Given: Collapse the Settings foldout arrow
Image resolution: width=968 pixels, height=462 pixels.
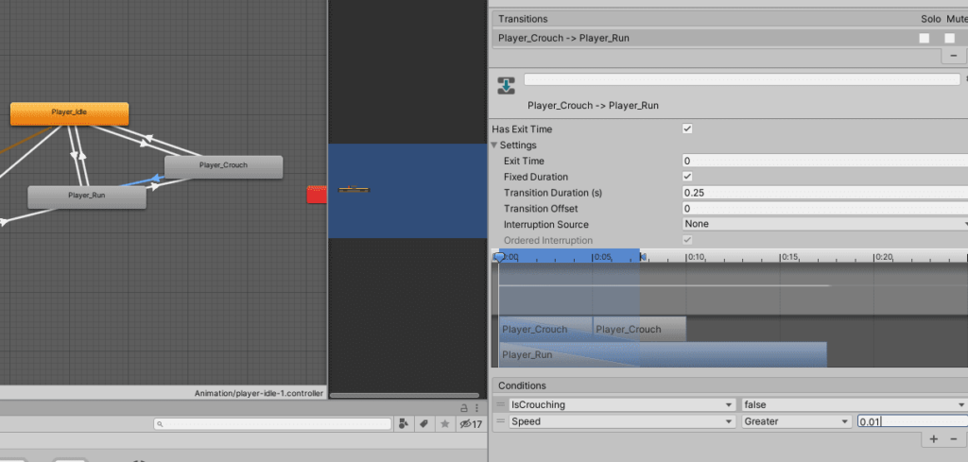Looking at the screenshot, I should 494,145.
